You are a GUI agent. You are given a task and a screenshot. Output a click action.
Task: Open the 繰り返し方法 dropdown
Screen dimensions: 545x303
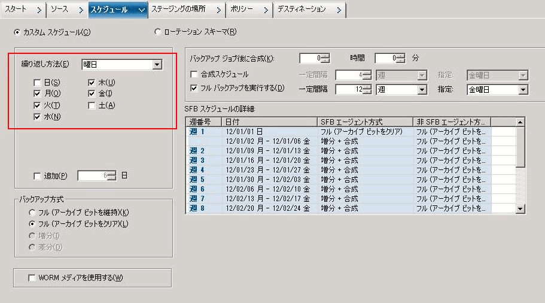(121, 65)
